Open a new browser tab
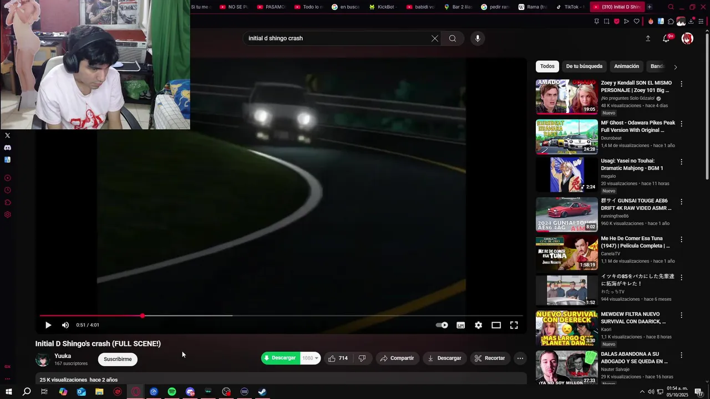Screen dimensions: 710x399 coord(650,7)
